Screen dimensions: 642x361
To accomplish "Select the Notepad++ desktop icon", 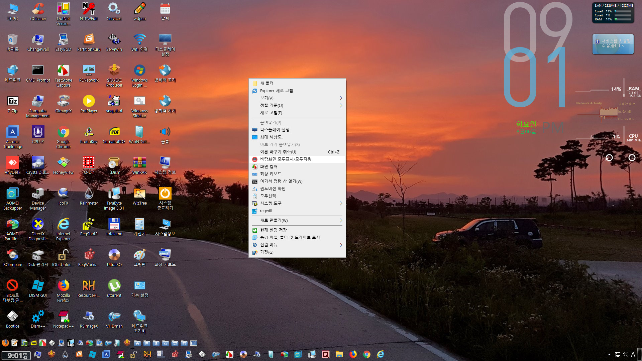I will [x=63, y=319].
